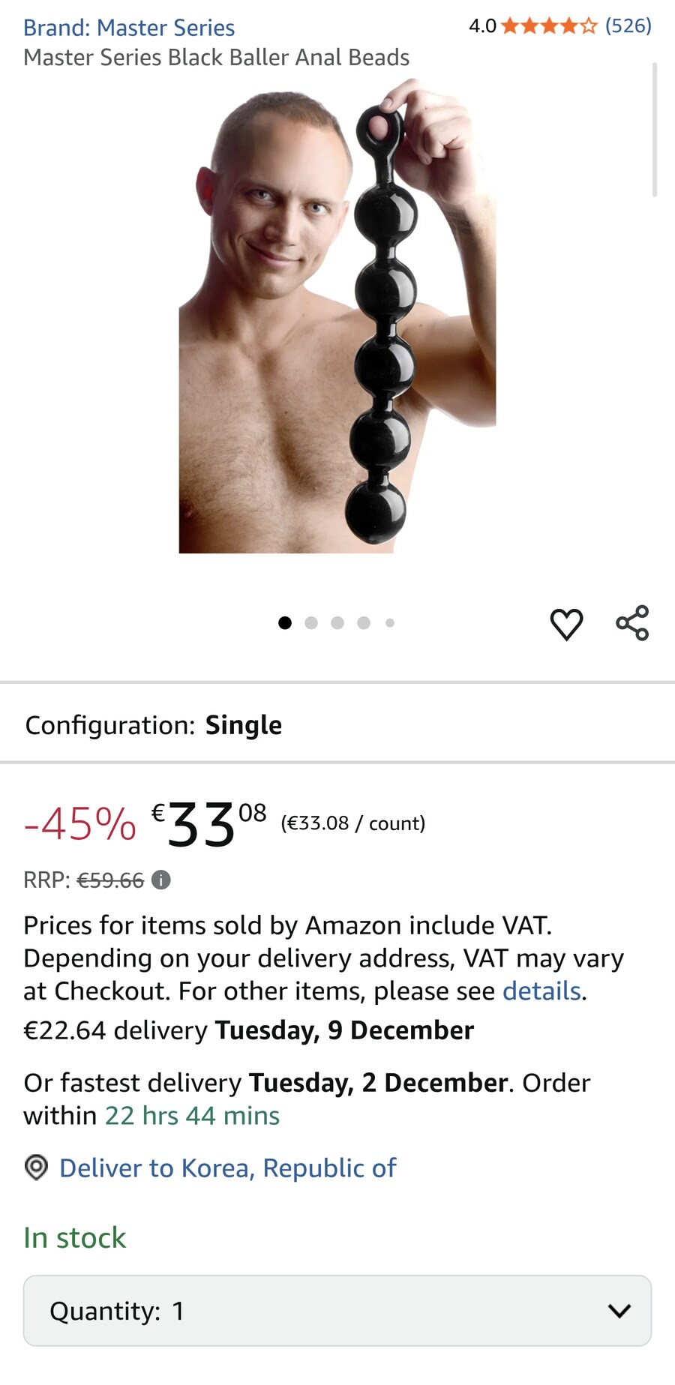Open the Quantity dropdown
This screenshot has height=1385, width=675.
[x=337, y=1311]
